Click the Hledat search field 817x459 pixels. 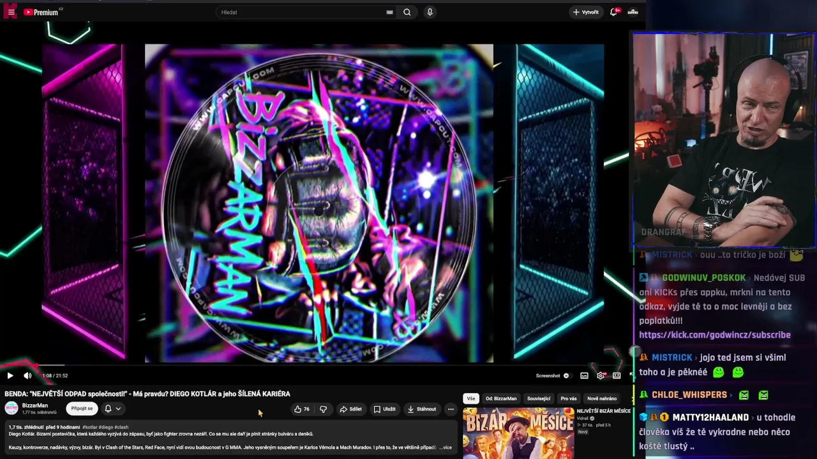(x=301, y=12)
